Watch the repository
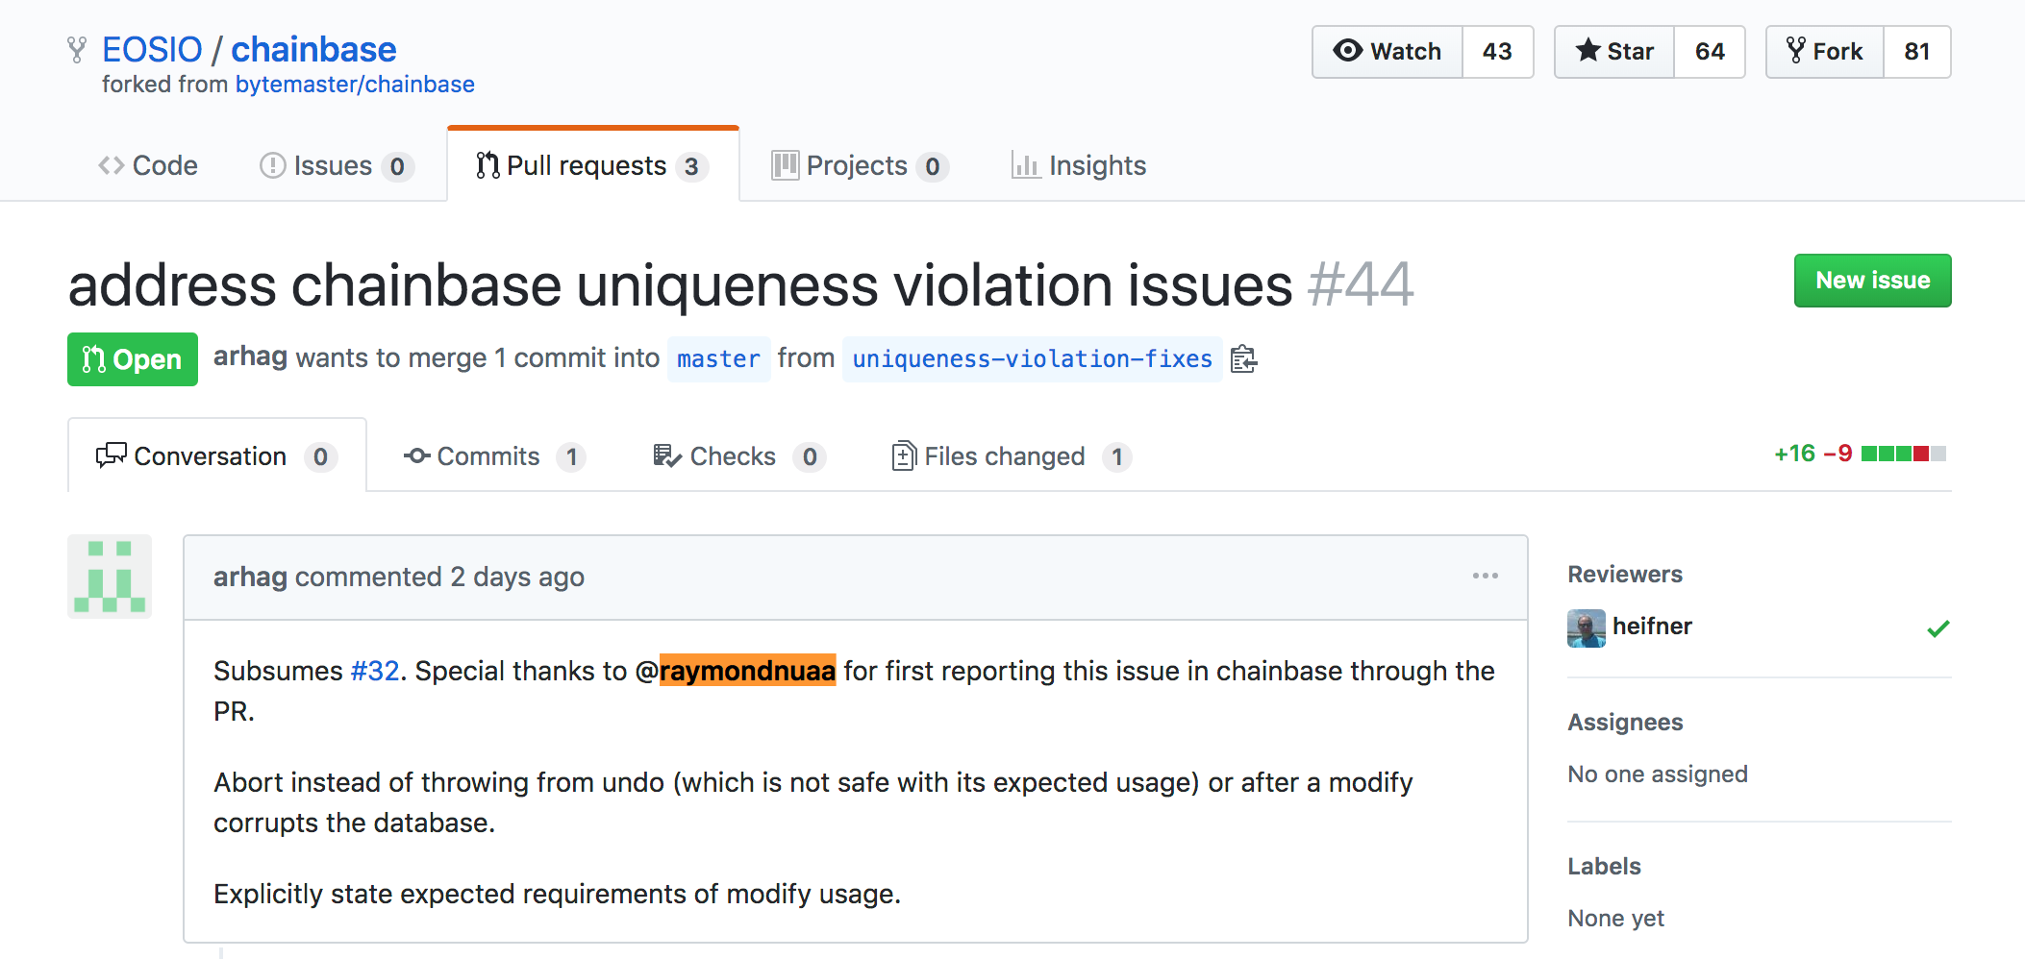Image resolution: width=2025 pixels, height=959 pixels. click(1387, 52)
